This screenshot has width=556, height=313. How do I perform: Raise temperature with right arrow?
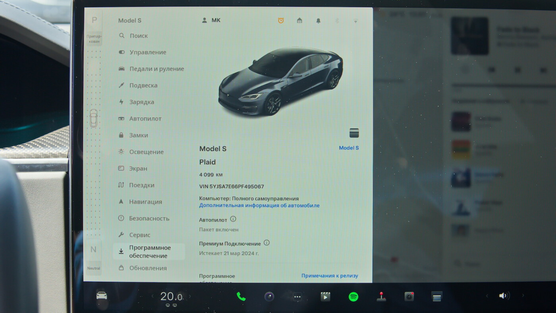pyautogui.click(x=190, y=296)
